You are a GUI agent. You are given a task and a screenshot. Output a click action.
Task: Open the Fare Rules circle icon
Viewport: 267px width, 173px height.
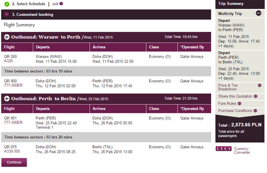239,104
